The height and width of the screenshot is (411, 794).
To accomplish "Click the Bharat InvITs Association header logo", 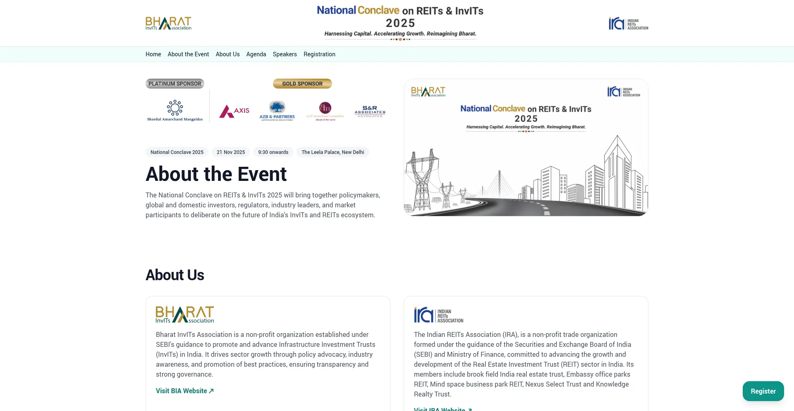I will pyautogui.click(x=168, y=23).
